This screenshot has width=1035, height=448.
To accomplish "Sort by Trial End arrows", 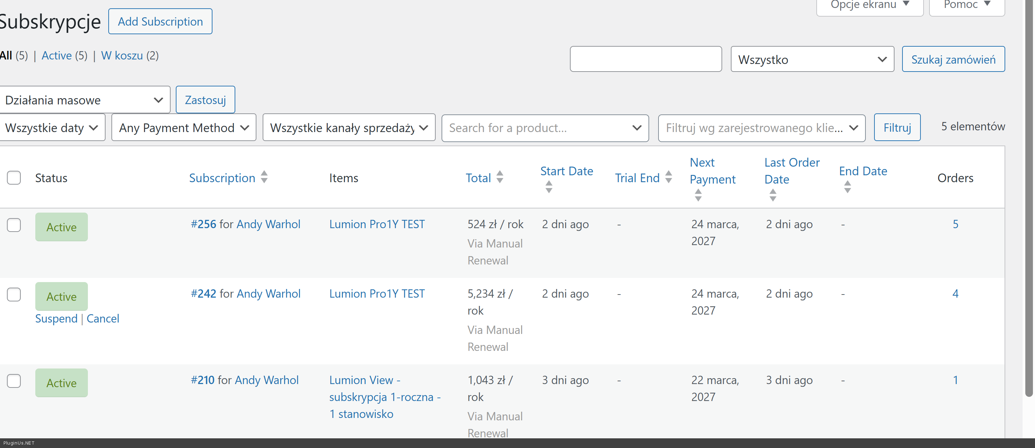I will click(668, 177).
